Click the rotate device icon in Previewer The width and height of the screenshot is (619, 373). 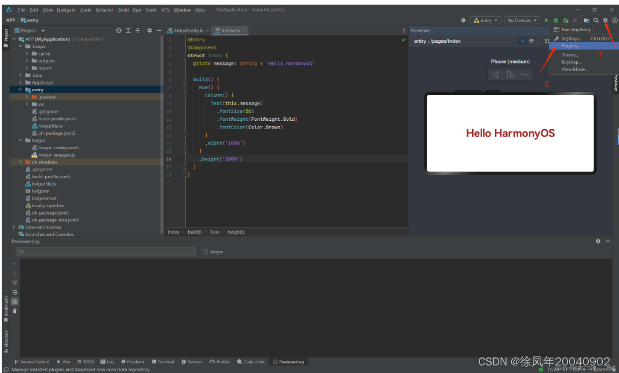pyautogui.click(x=511, y=74)
